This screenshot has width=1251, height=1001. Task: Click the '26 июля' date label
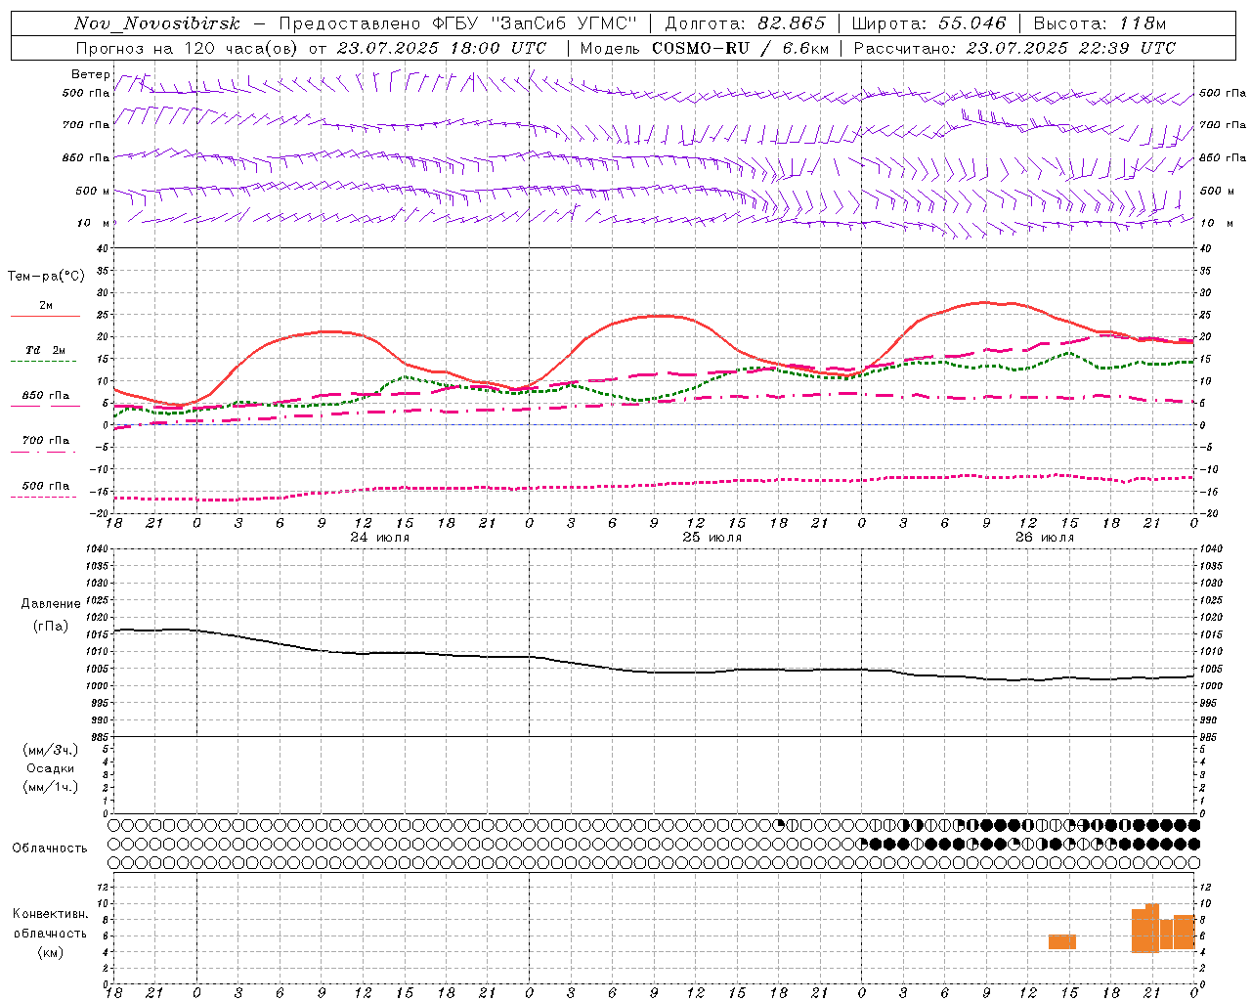[1044, 538]
